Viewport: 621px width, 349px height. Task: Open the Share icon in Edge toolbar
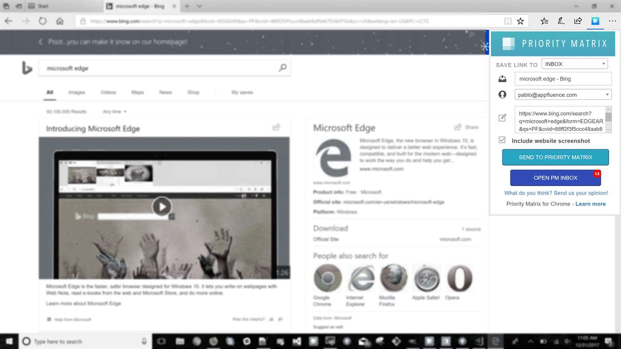[578, 21]
